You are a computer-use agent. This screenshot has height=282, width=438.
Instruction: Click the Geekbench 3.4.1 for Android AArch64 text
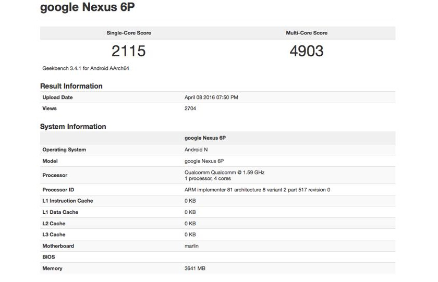pos(86,68)
